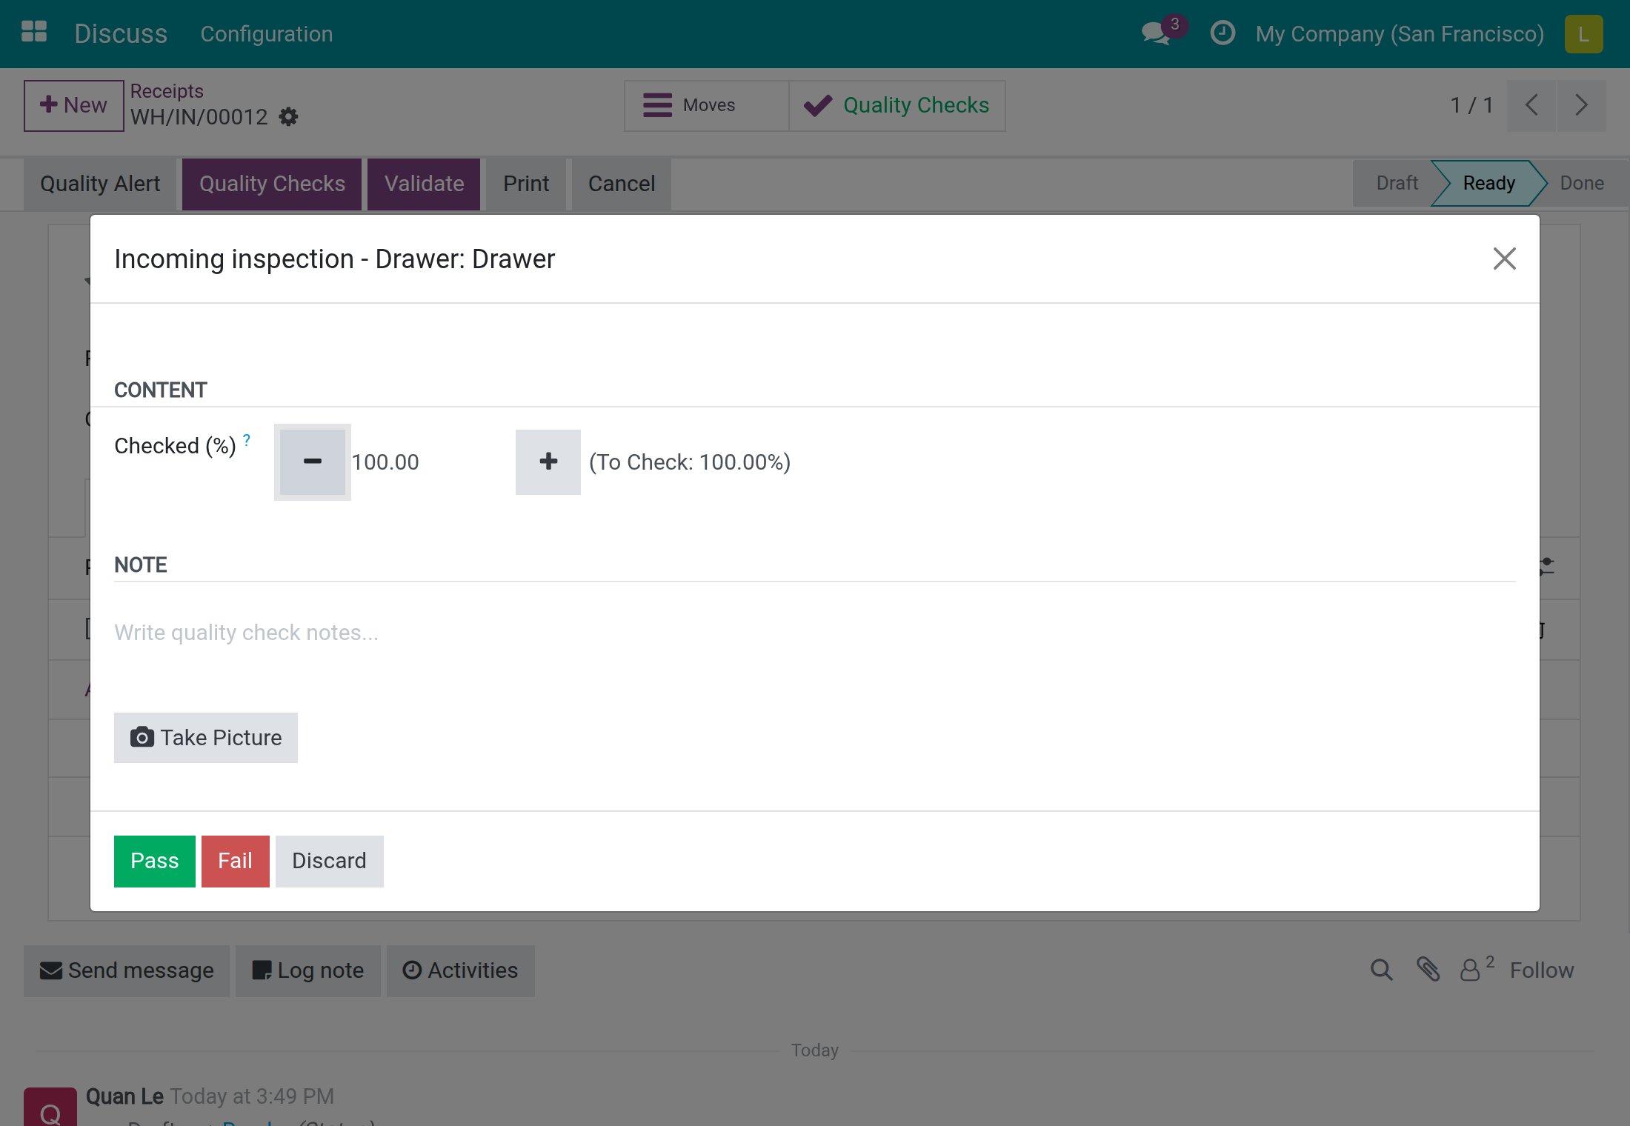Screen dimensions: 1630x1126
Task: Click the paperclip attachments icon
Action: [1428, 970]
